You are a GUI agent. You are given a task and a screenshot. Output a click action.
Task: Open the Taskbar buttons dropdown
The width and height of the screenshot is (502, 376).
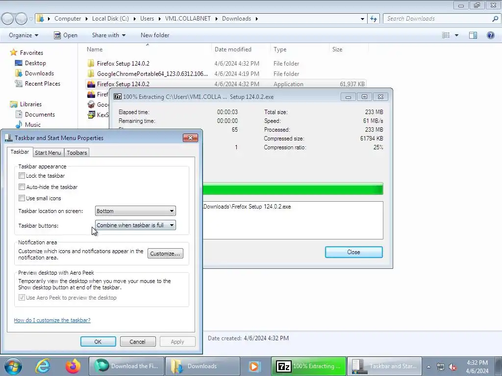pyautogui.click(x=135, y=225)
